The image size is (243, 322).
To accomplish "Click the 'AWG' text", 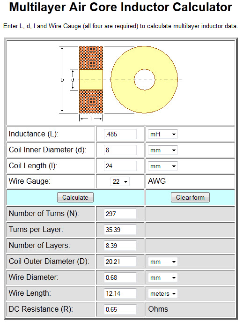I will pos(157,181).
